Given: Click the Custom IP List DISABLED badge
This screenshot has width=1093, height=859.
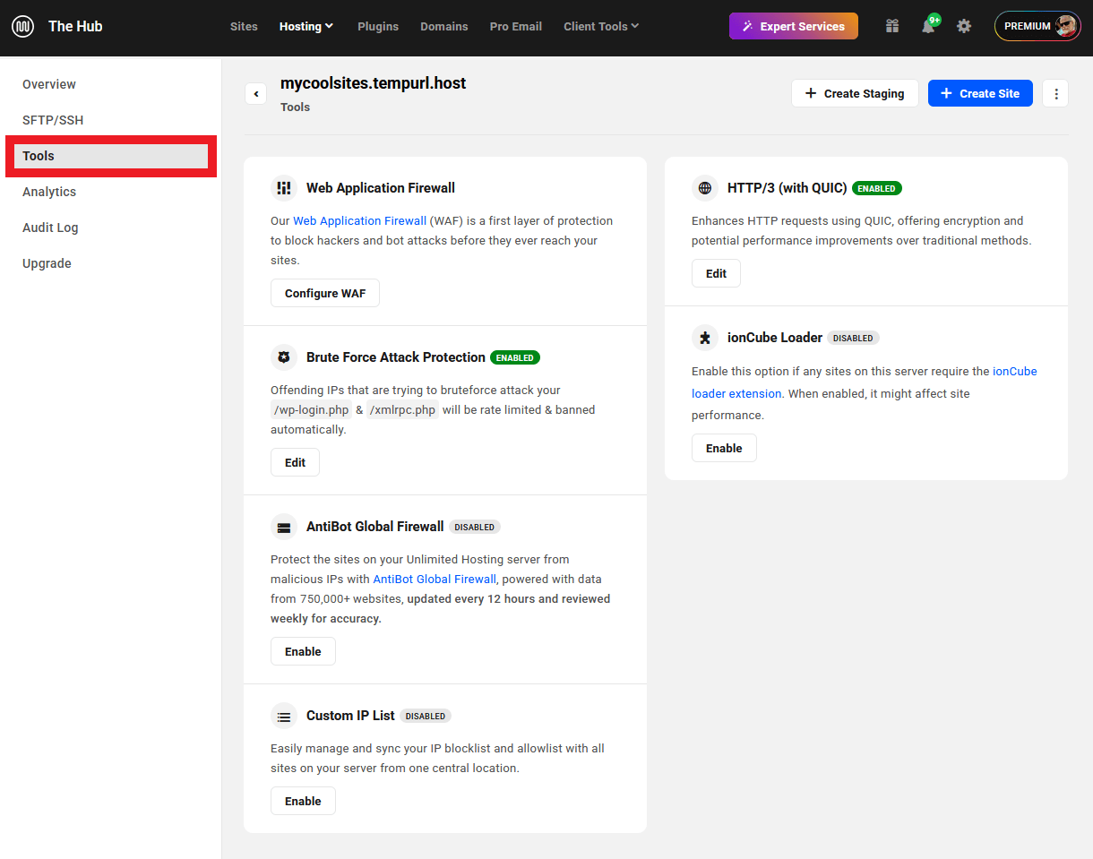Looking at the screenshot, I should 426,716.
